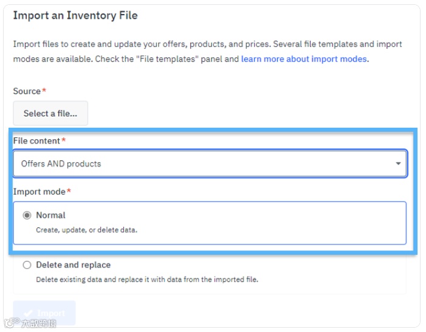Choose the Delete and replace radio button
Viewport: 426px width, 332px height.
(x=27, y=265)
